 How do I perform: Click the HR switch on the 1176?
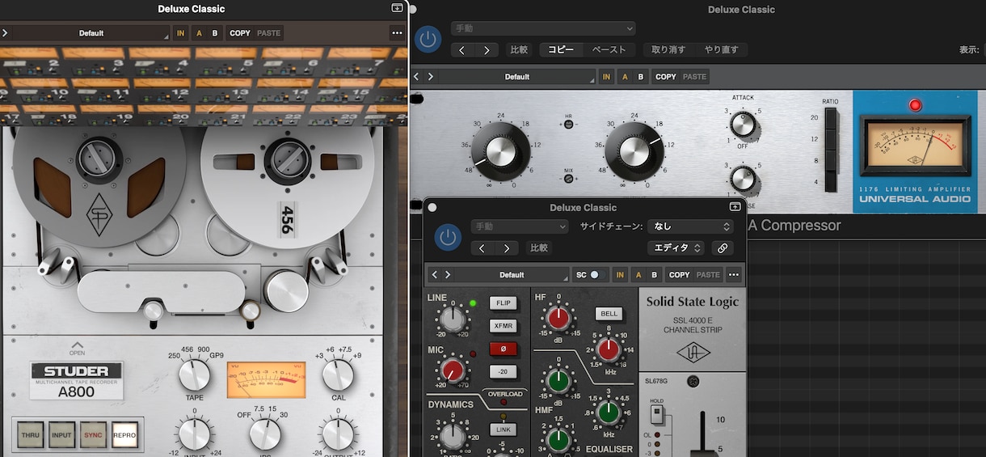(567, 125)
